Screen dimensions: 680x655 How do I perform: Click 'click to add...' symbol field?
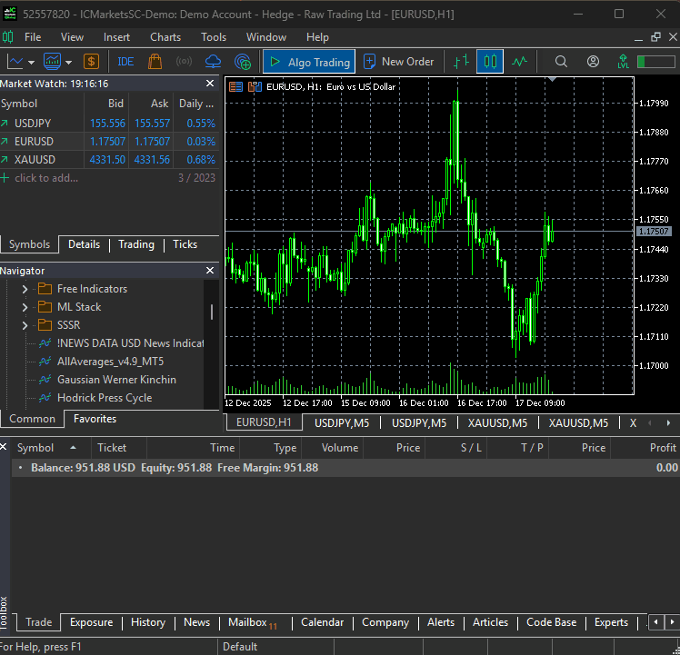point(45,178)
